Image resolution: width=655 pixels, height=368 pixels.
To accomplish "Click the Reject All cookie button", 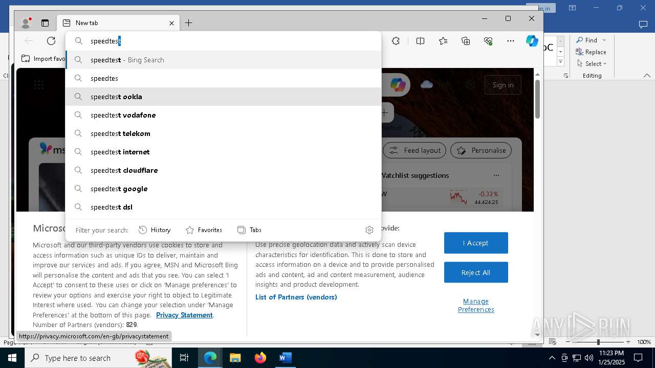I will (476, 272).
